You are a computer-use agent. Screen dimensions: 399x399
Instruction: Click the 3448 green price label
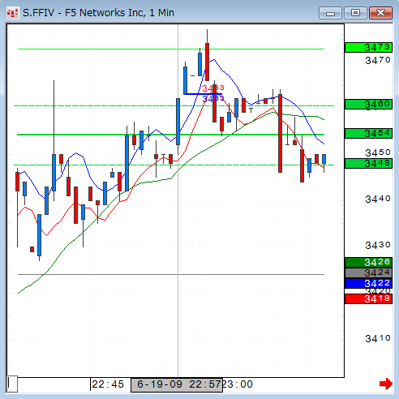pos(368,164)
